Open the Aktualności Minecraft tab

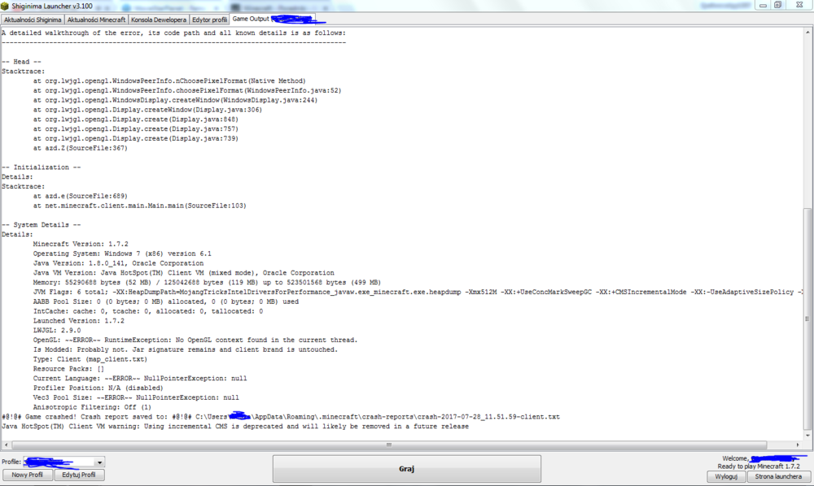[96, 20]
